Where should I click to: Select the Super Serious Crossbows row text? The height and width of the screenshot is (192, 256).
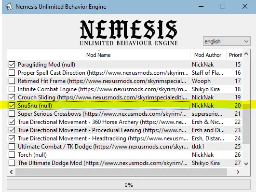click(102, 114)
